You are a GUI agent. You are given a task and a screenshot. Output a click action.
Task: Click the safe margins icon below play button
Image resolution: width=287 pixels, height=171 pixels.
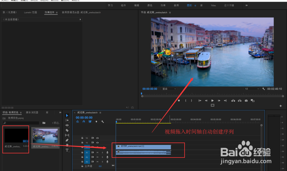[x=212, y=105]
